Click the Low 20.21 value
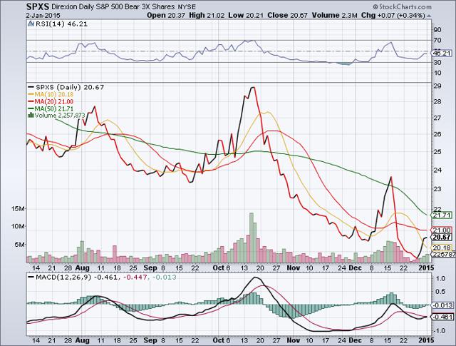Image resolution: width=456 pixels, height=346 pixels. click(245, 15)
